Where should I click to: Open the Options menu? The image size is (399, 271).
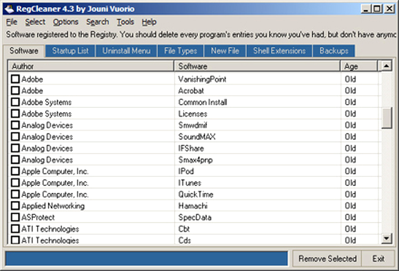pyautogui.click(x=65, y=22)
